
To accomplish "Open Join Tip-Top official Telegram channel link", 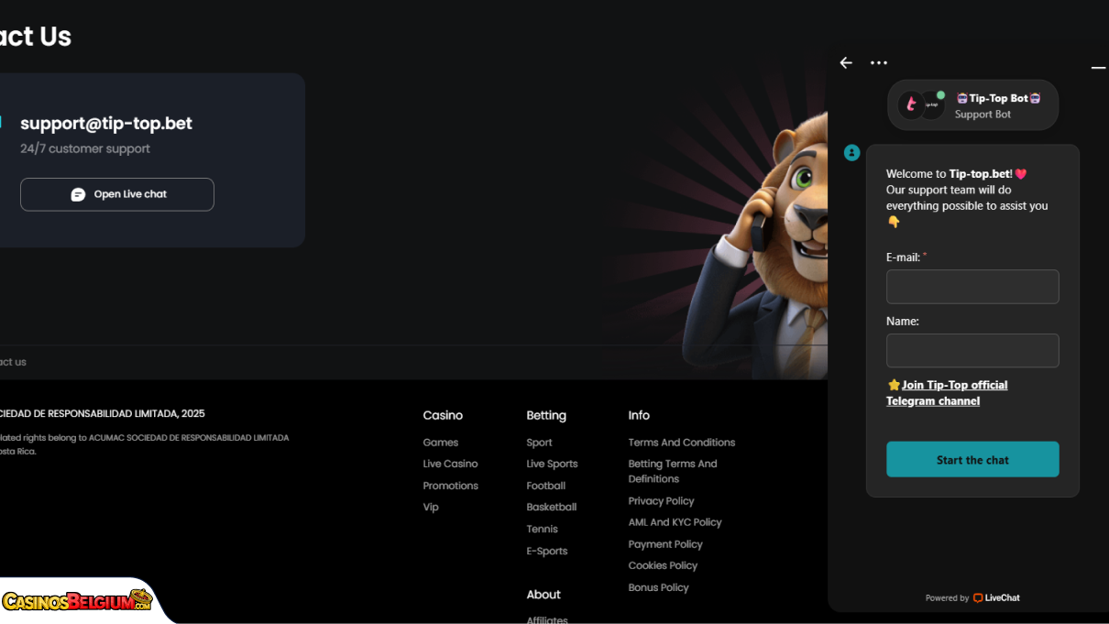I will click(947, 393).
